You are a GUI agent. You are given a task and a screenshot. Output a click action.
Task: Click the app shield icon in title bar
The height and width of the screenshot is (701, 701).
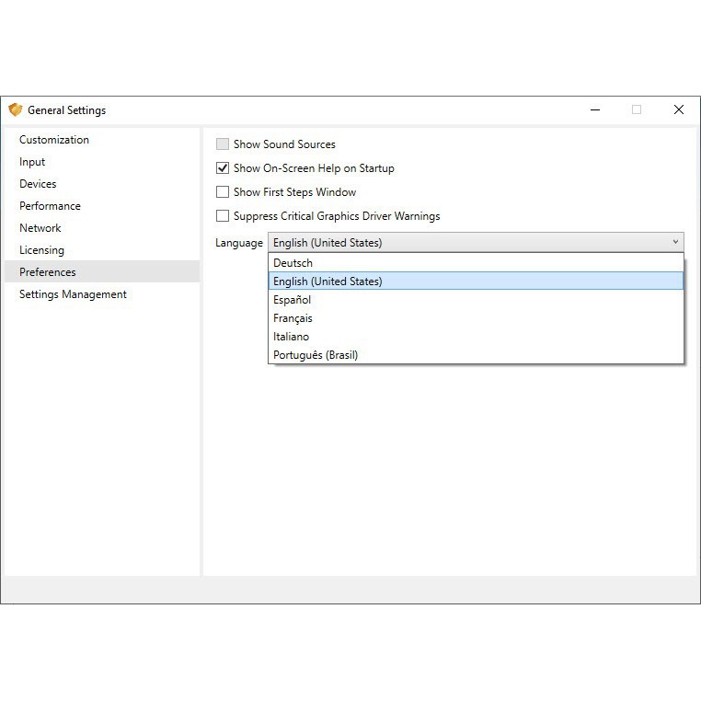[15, 110]
